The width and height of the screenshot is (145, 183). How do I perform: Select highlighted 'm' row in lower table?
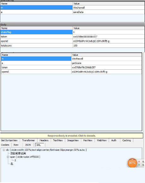[x=72, y=59]
